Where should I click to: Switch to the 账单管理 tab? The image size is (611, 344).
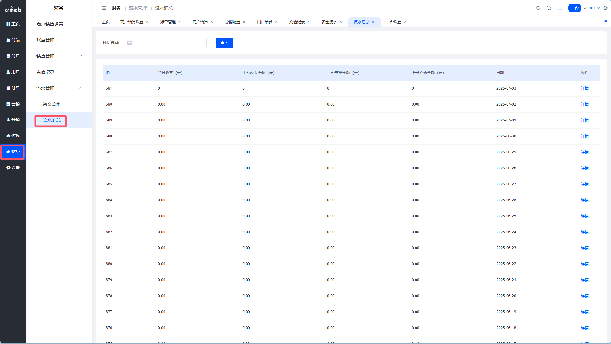click(168, 22)
